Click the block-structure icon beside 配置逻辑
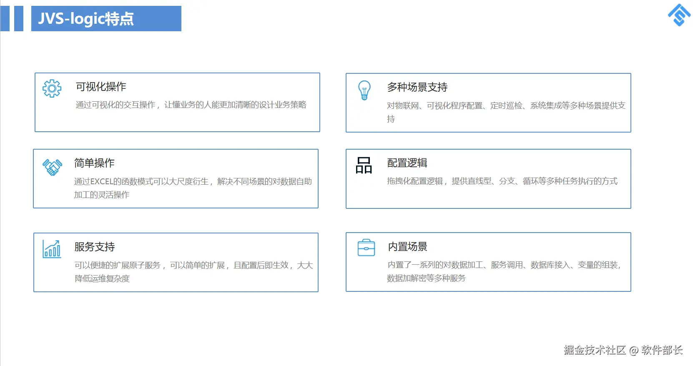693x366 pixels. 364,165
